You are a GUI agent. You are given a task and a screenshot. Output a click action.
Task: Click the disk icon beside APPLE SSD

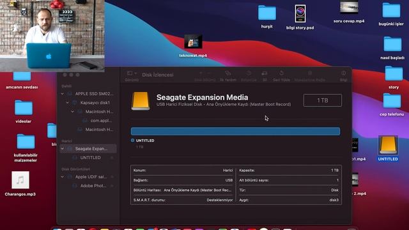pos(70,94)
